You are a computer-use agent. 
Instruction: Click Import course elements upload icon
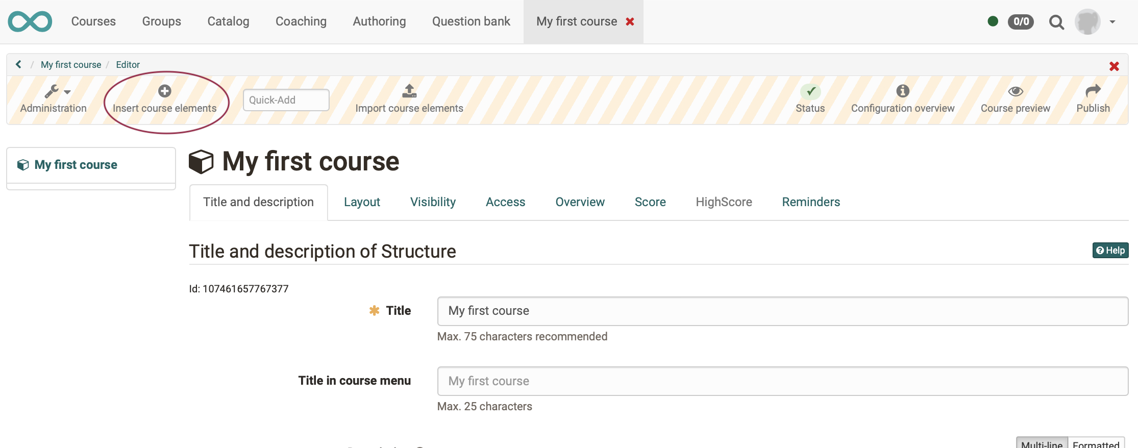click(409, 91)
